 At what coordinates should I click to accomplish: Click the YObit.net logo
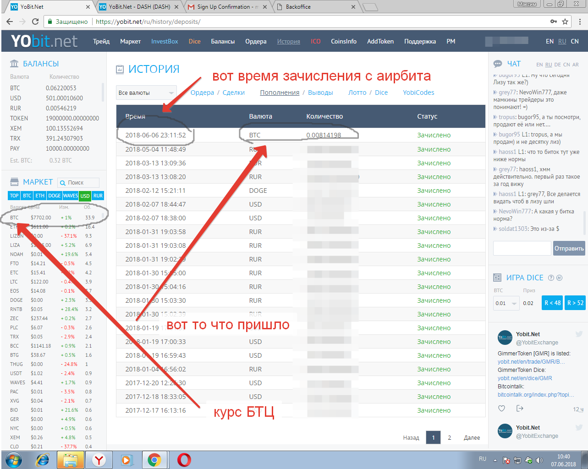tap(44, 41)
